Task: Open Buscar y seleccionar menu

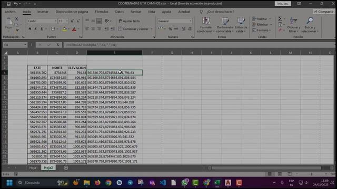Action: (x=310, y=25)
